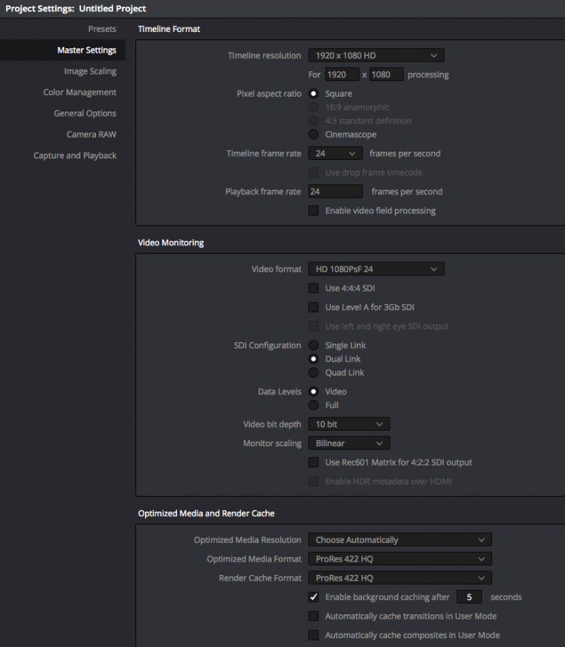
Task: Enable automatically cache transitions in User Mode
Action: [314, 617]
